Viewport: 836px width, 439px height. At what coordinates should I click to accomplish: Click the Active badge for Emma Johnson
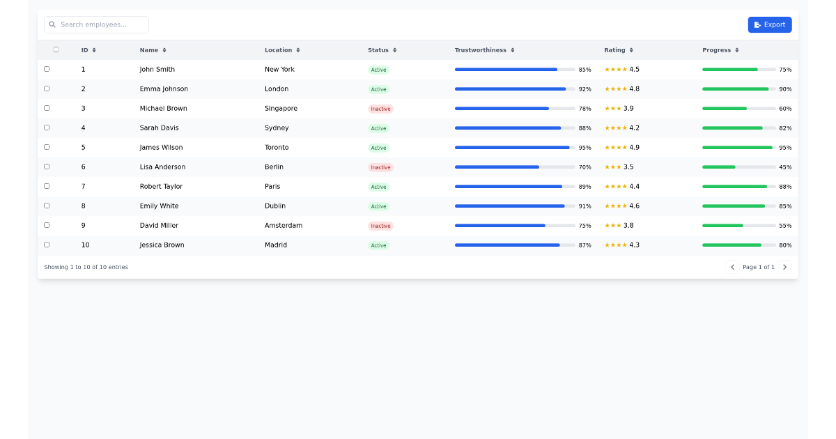point(378,89)
